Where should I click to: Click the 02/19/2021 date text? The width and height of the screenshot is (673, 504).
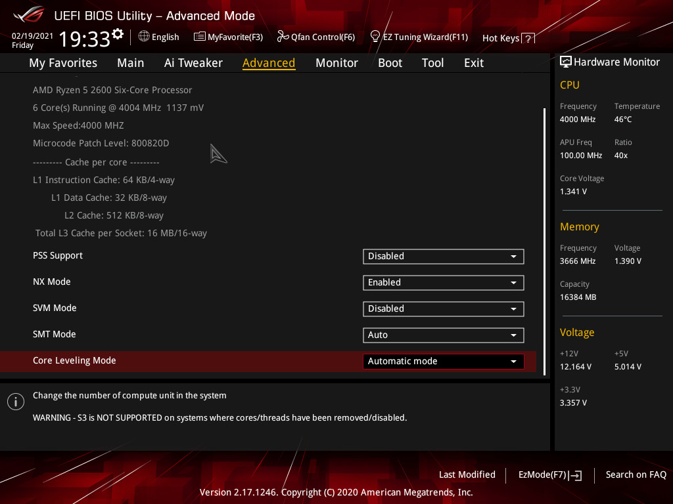click(x=32, y=36)
